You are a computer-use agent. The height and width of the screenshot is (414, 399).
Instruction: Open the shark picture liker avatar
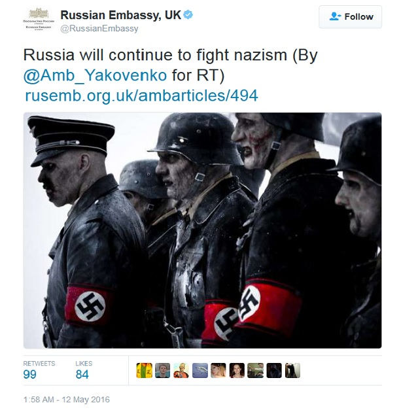click(x=200, y=370)
